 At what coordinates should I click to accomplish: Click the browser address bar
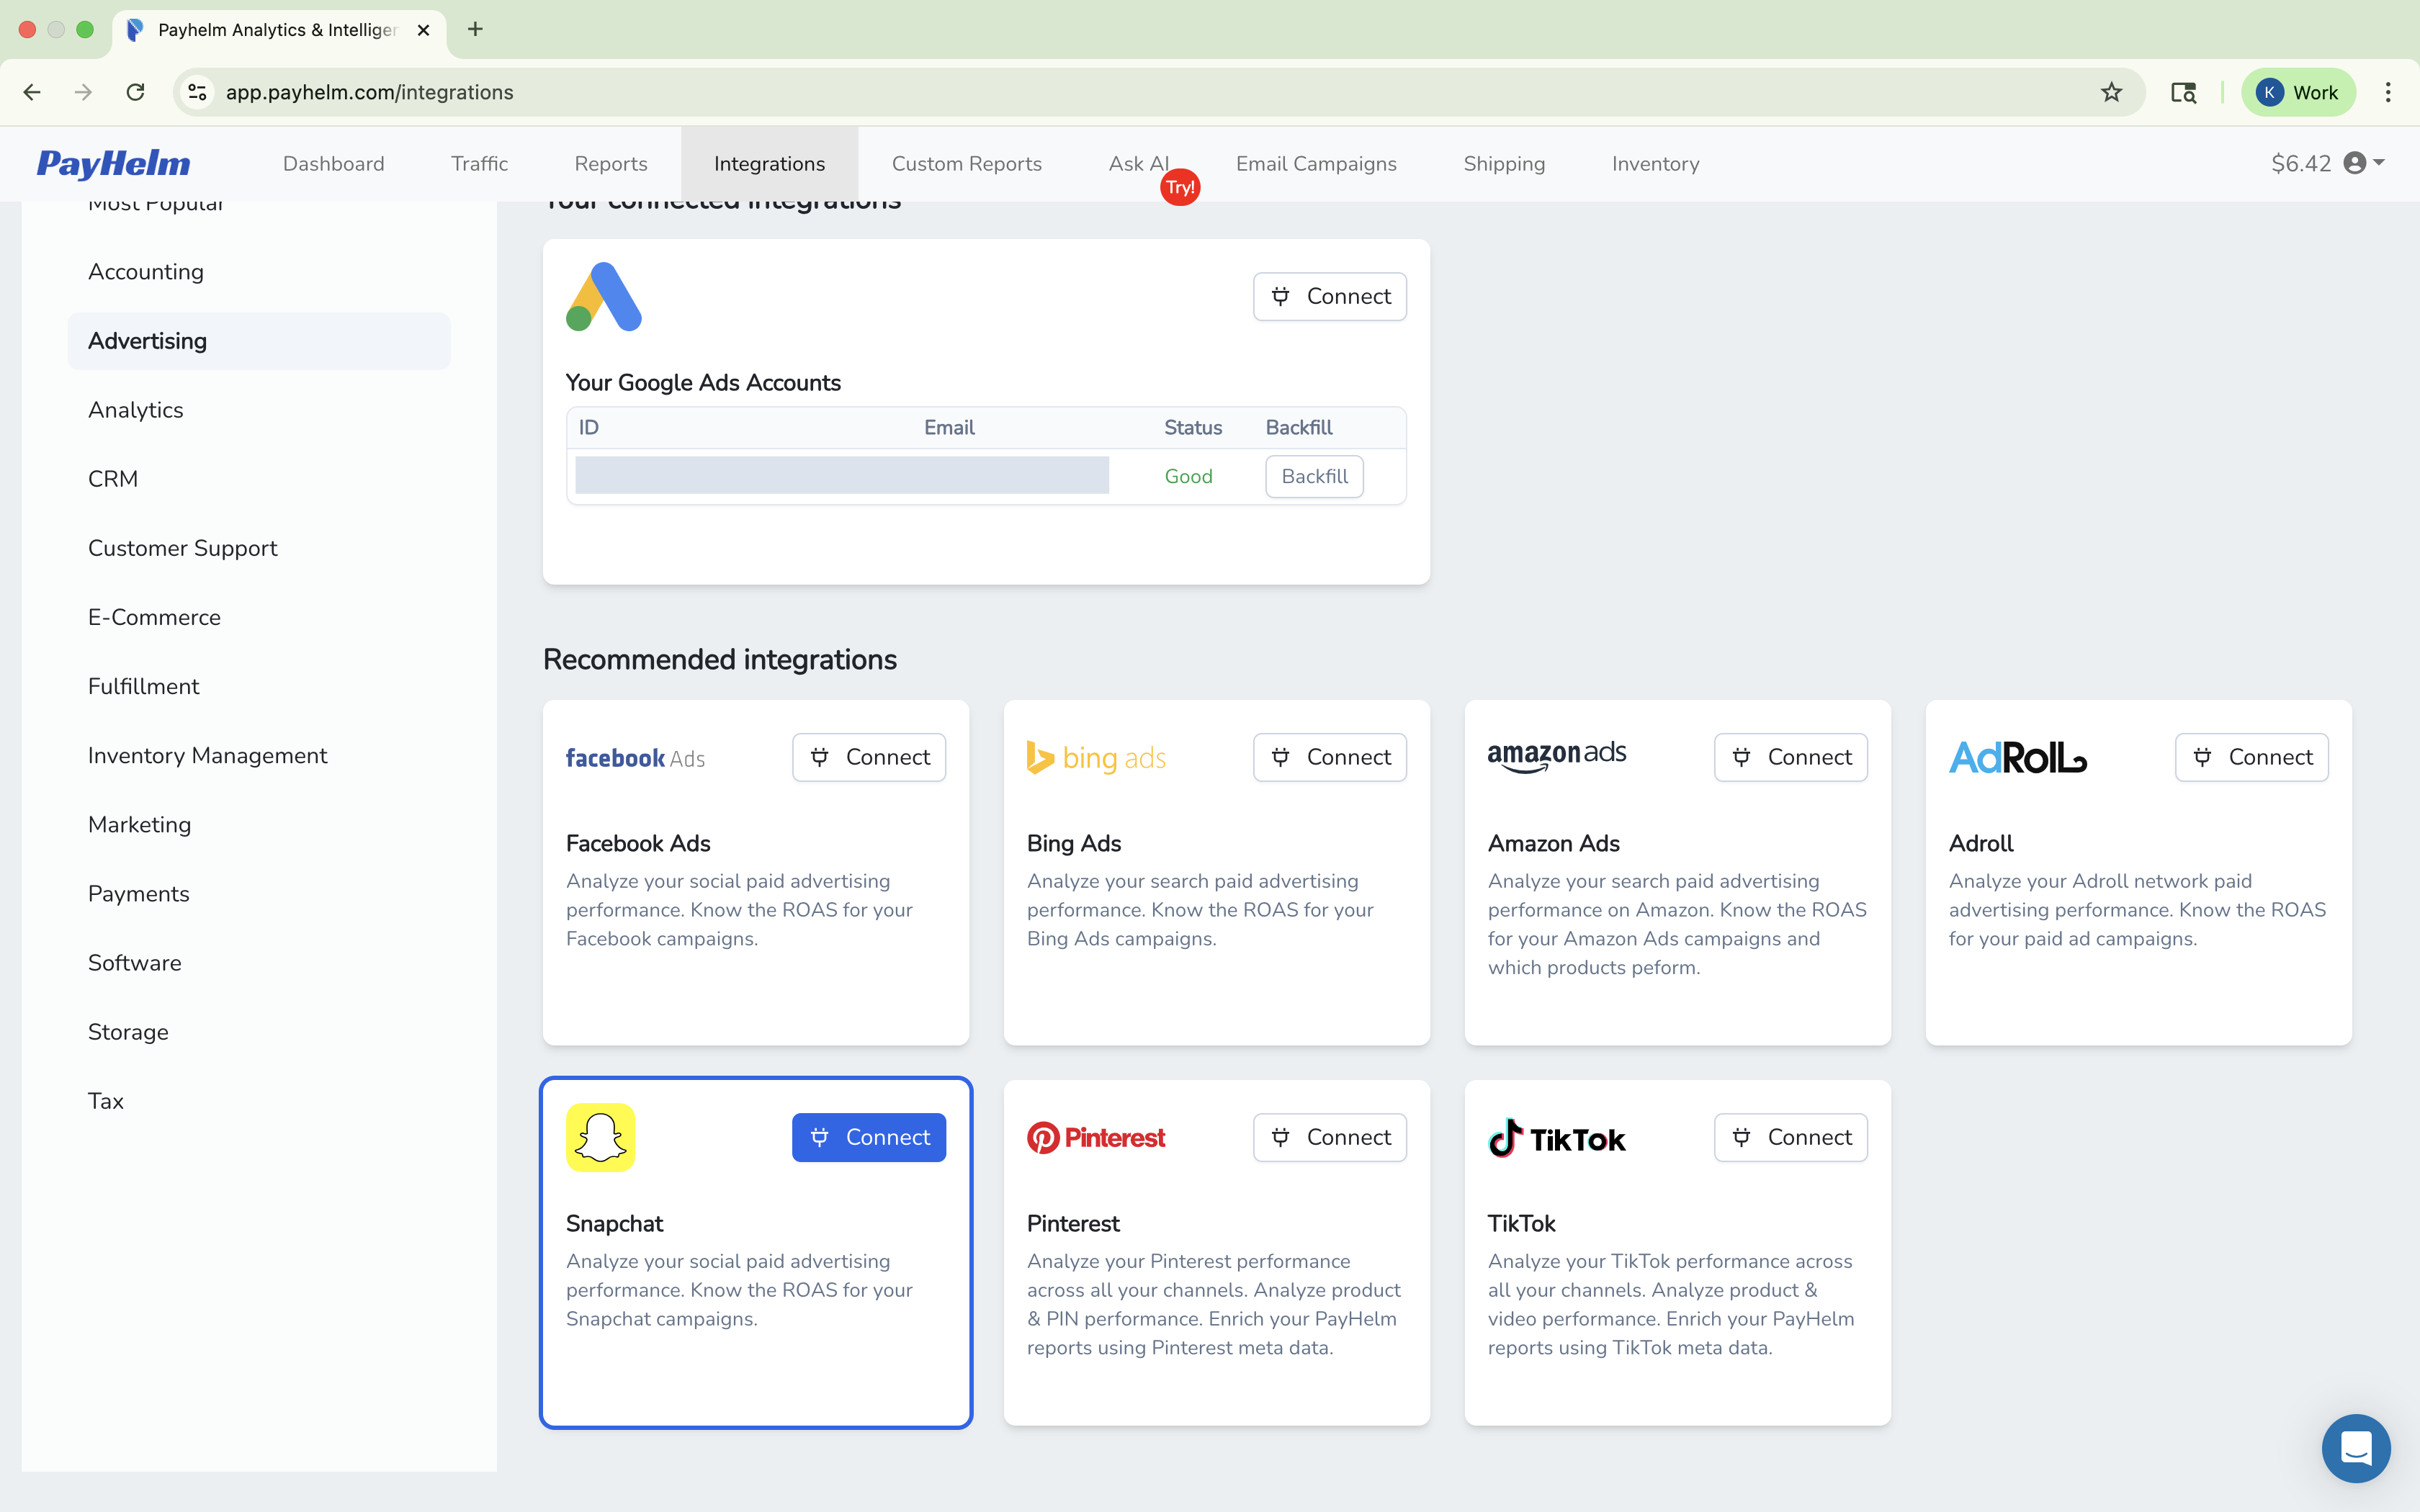700,92
